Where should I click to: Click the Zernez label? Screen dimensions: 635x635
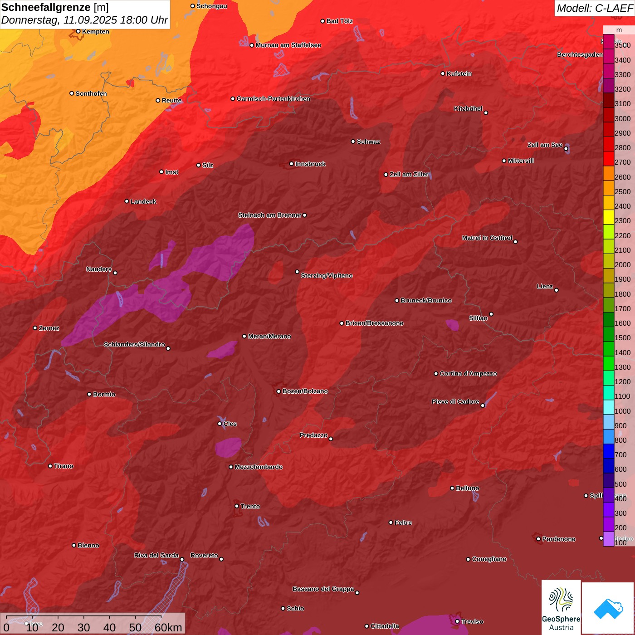pyautogui.click(x=49, y=328)
